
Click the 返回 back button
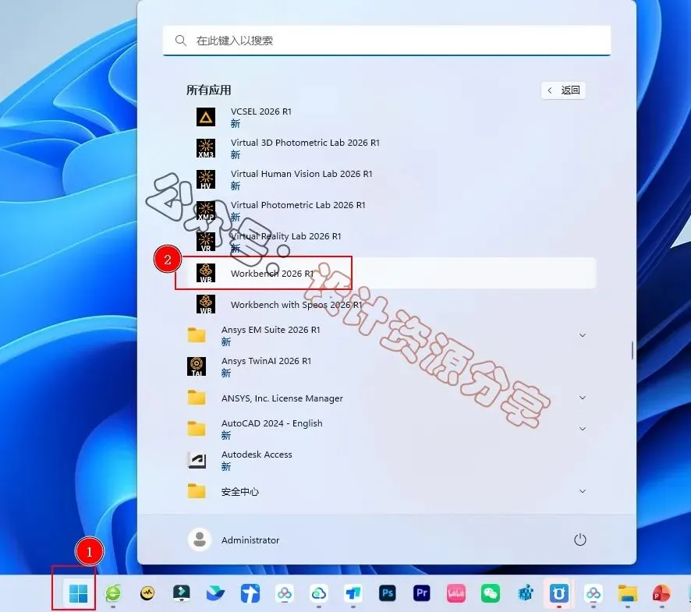click(564, 90)
